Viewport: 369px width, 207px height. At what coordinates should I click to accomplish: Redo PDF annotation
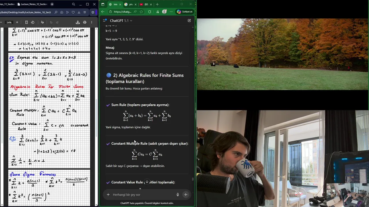57,22
